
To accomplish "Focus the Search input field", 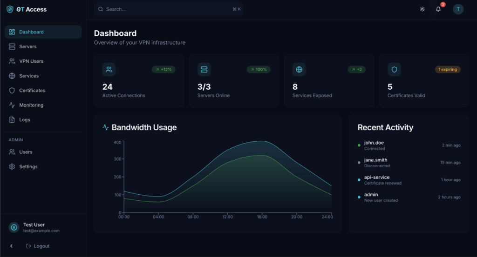I will [x=168, y=9].
